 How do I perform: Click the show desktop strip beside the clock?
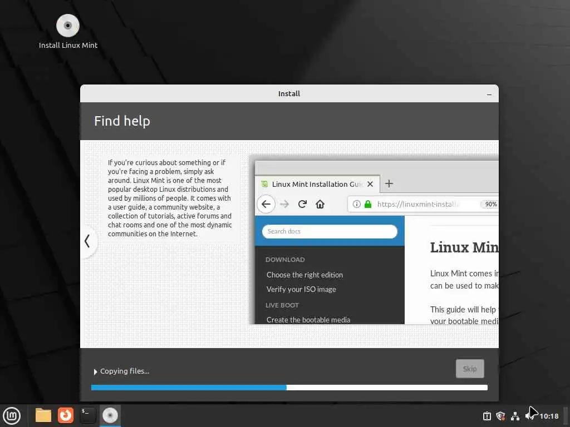click(x=566, y=416)
